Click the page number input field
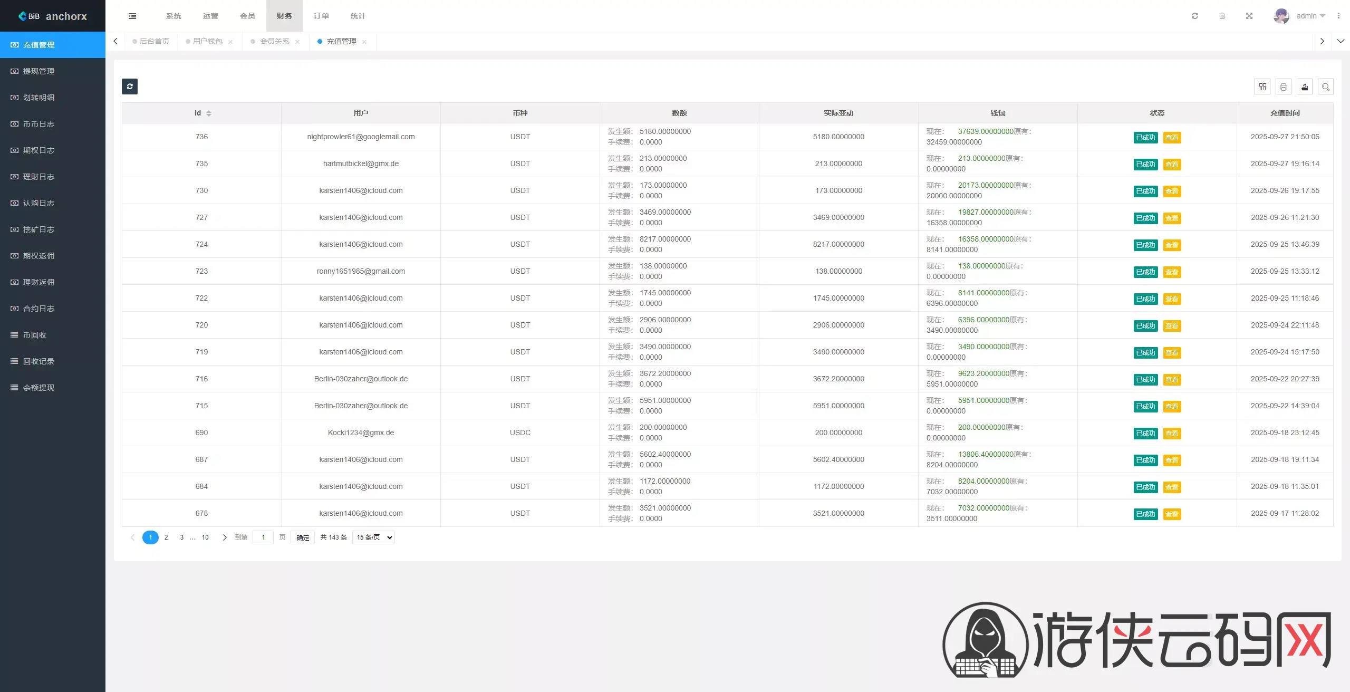The width and height of the screenshot is (1350, 692). pos(263,537)
